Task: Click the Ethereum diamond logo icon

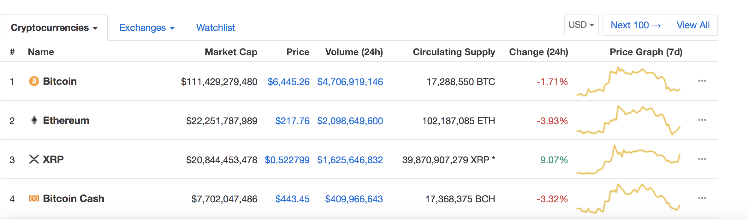Action: (34, 120)
